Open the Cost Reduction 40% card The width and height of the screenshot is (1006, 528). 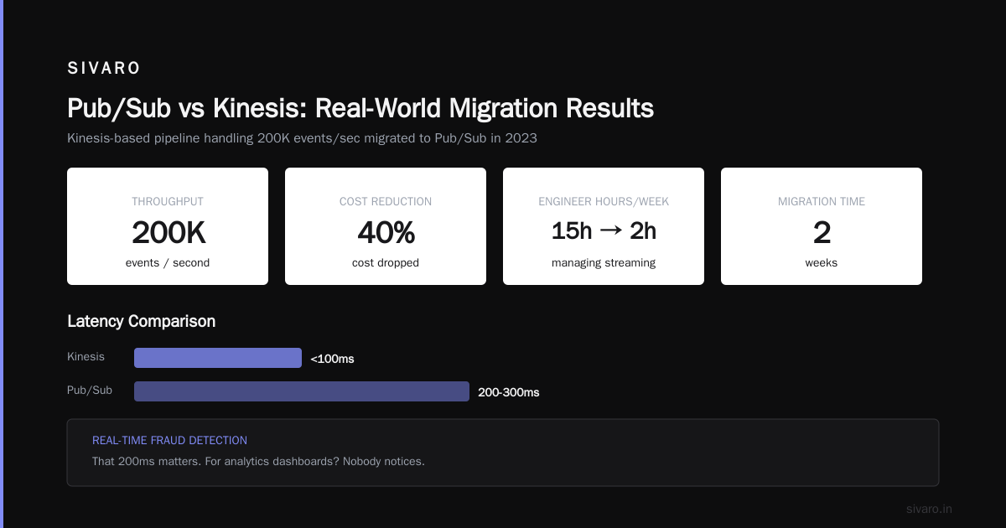pyautogui.click(x=386, y=226)
